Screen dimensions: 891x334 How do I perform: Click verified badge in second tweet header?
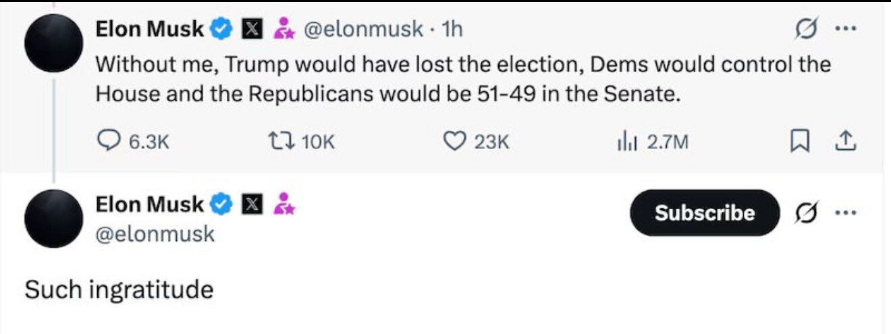click(x=221, y=204)
